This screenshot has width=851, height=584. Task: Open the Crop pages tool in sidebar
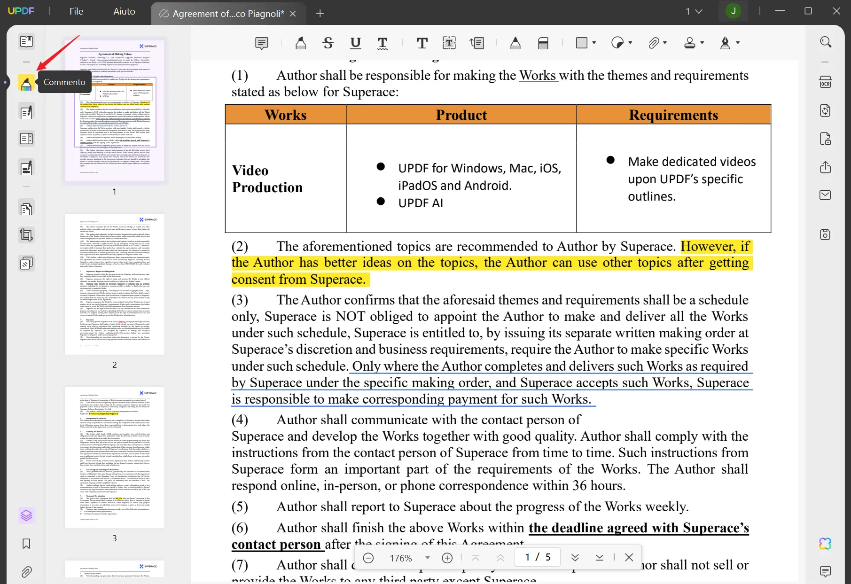click(26, 235)
